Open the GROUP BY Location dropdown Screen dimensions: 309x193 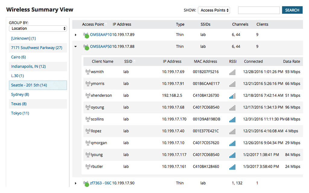(x=38, y=28)
